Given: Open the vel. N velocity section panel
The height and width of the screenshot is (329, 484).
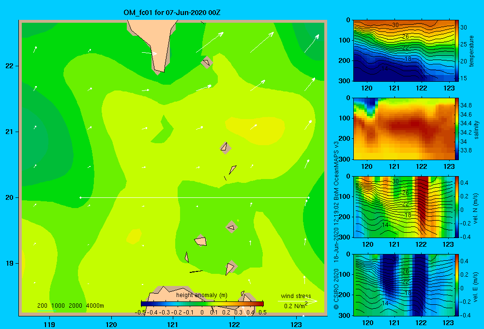Looking at the screenshot, I should tap(404, 207).
